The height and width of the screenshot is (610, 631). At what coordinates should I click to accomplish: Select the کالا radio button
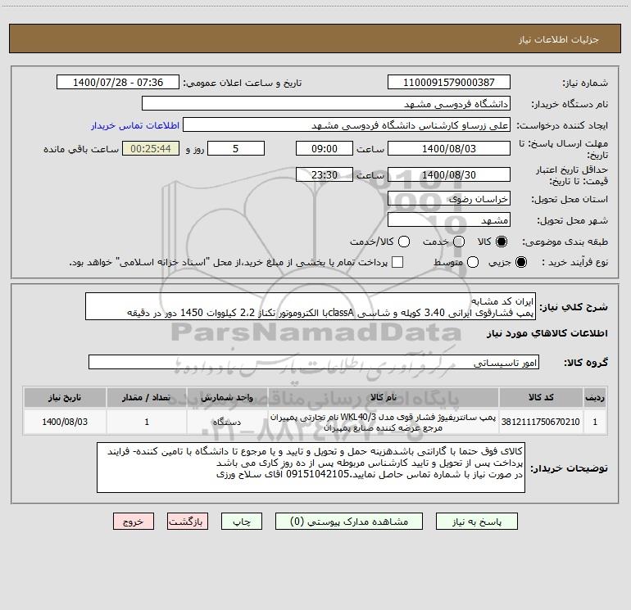(502, 242)
